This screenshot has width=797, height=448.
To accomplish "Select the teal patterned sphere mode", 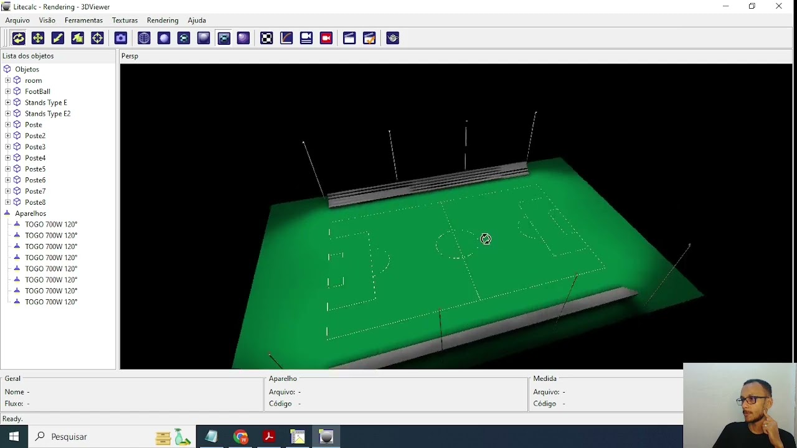I will [x=184, y=38].
